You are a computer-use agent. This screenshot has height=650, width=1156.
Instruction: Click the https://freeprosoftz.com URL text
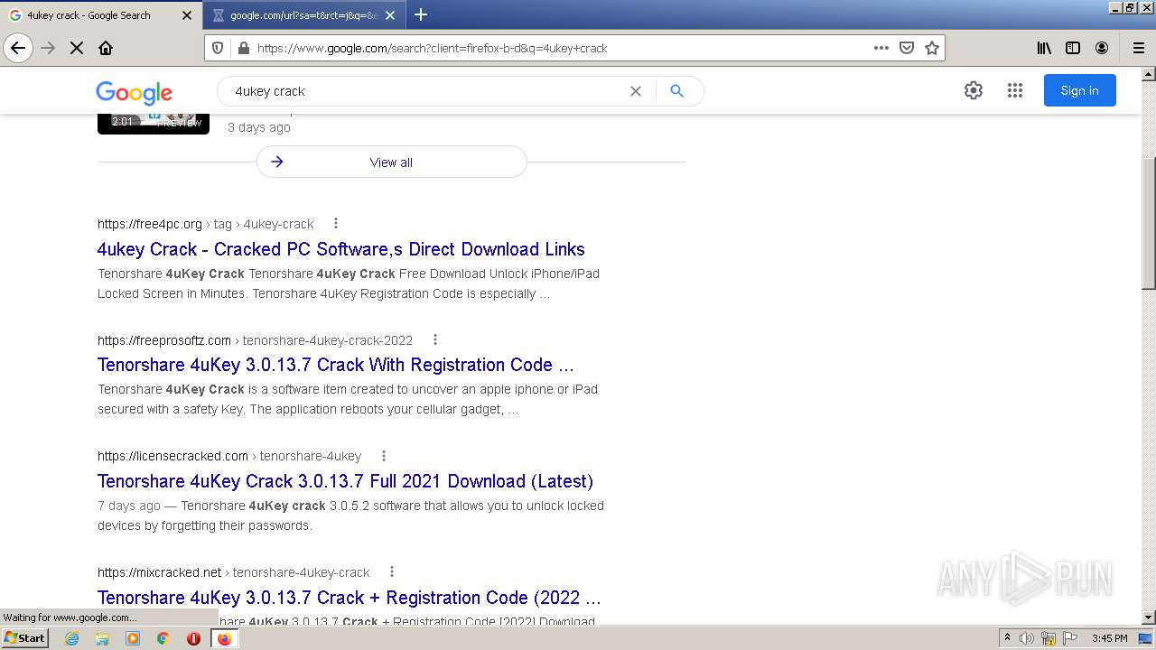[x=164, y=340]
